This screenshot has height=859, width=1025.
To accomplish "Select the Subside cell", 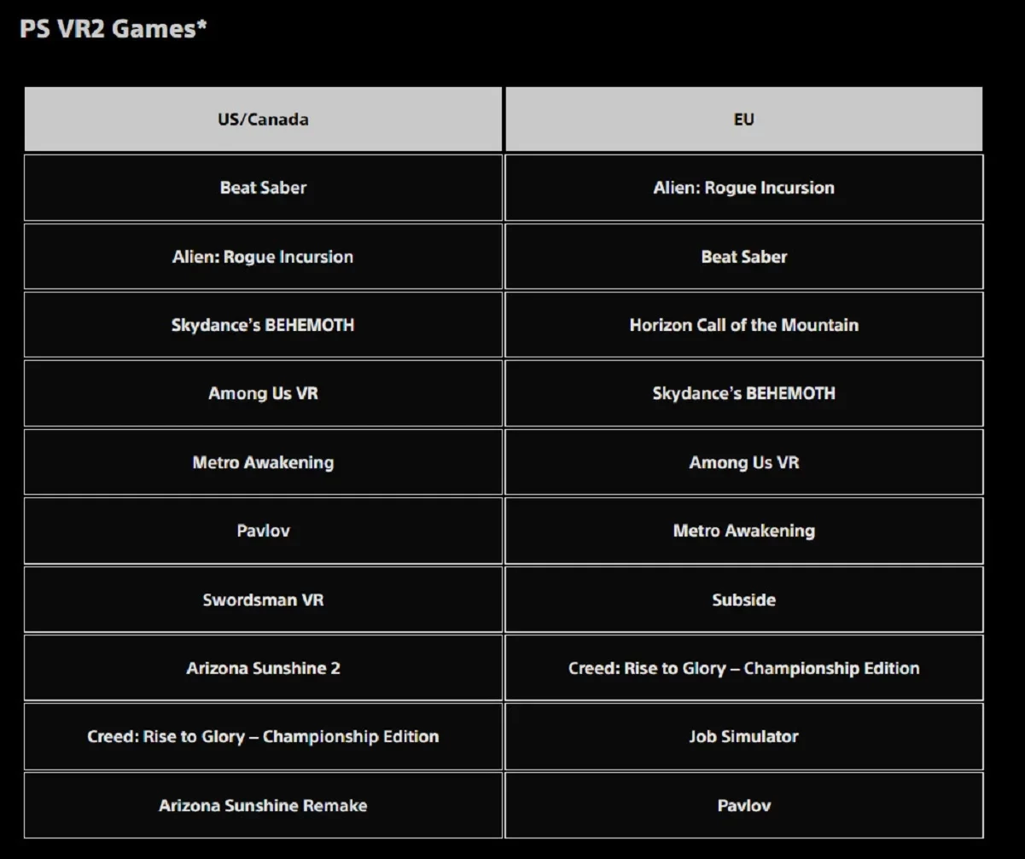I will (743, 600).
